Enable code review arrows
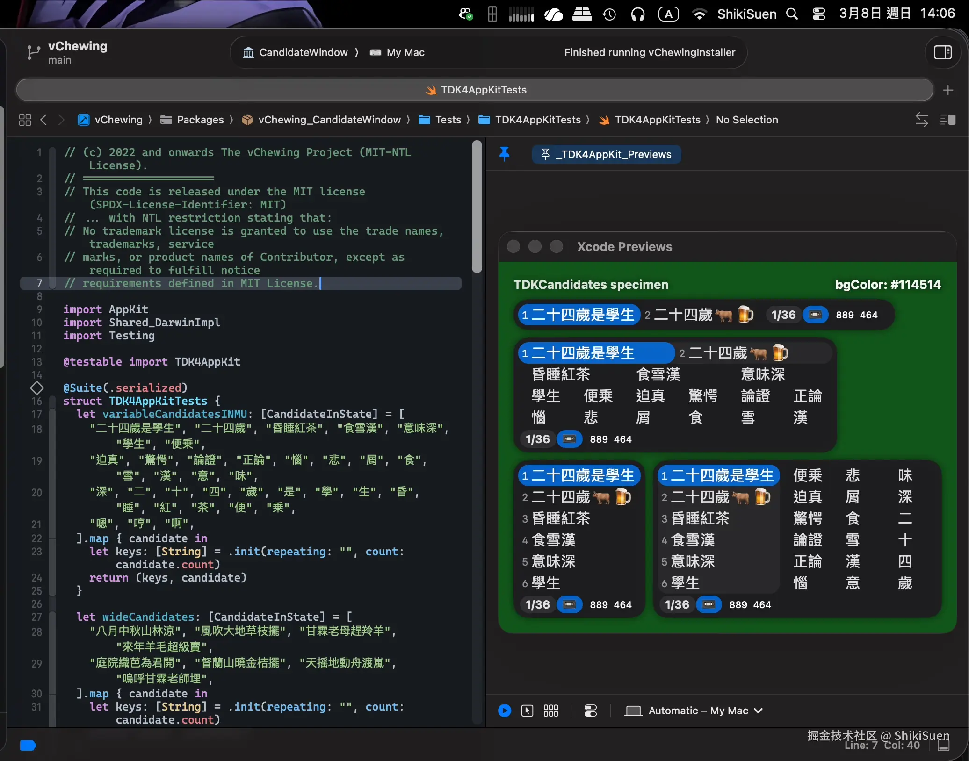 click(921, 120)
